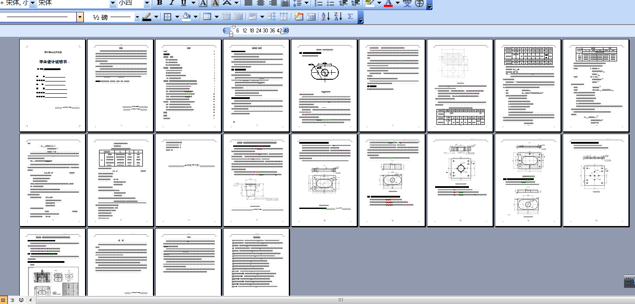Toggle Bold formatting
635x304 pixels.
coord(160,3)
